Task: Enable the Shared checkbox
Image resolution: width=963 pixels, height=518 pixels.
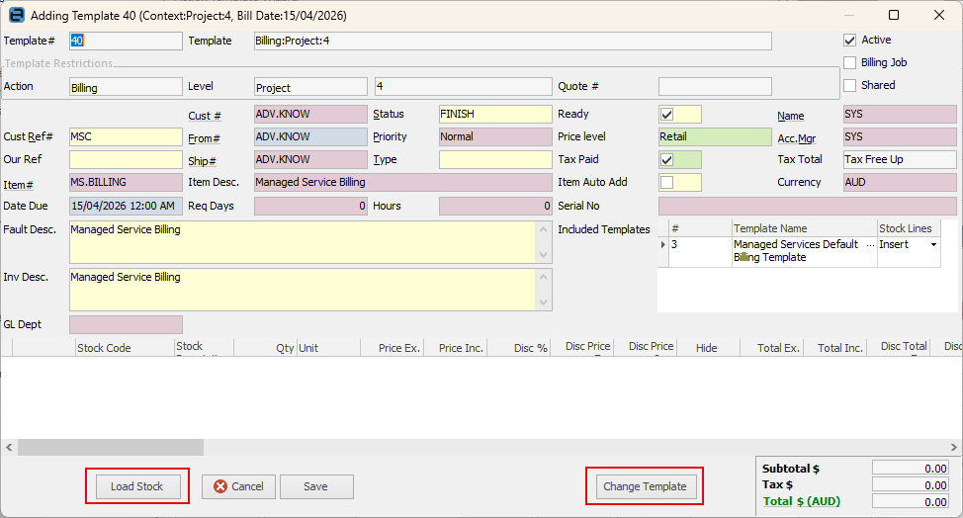Action: pos(850,85)
